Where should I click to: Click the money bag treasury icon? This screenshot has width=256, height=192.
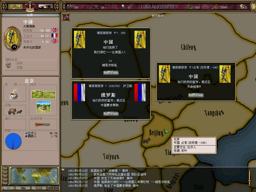[x=216, y=7]
